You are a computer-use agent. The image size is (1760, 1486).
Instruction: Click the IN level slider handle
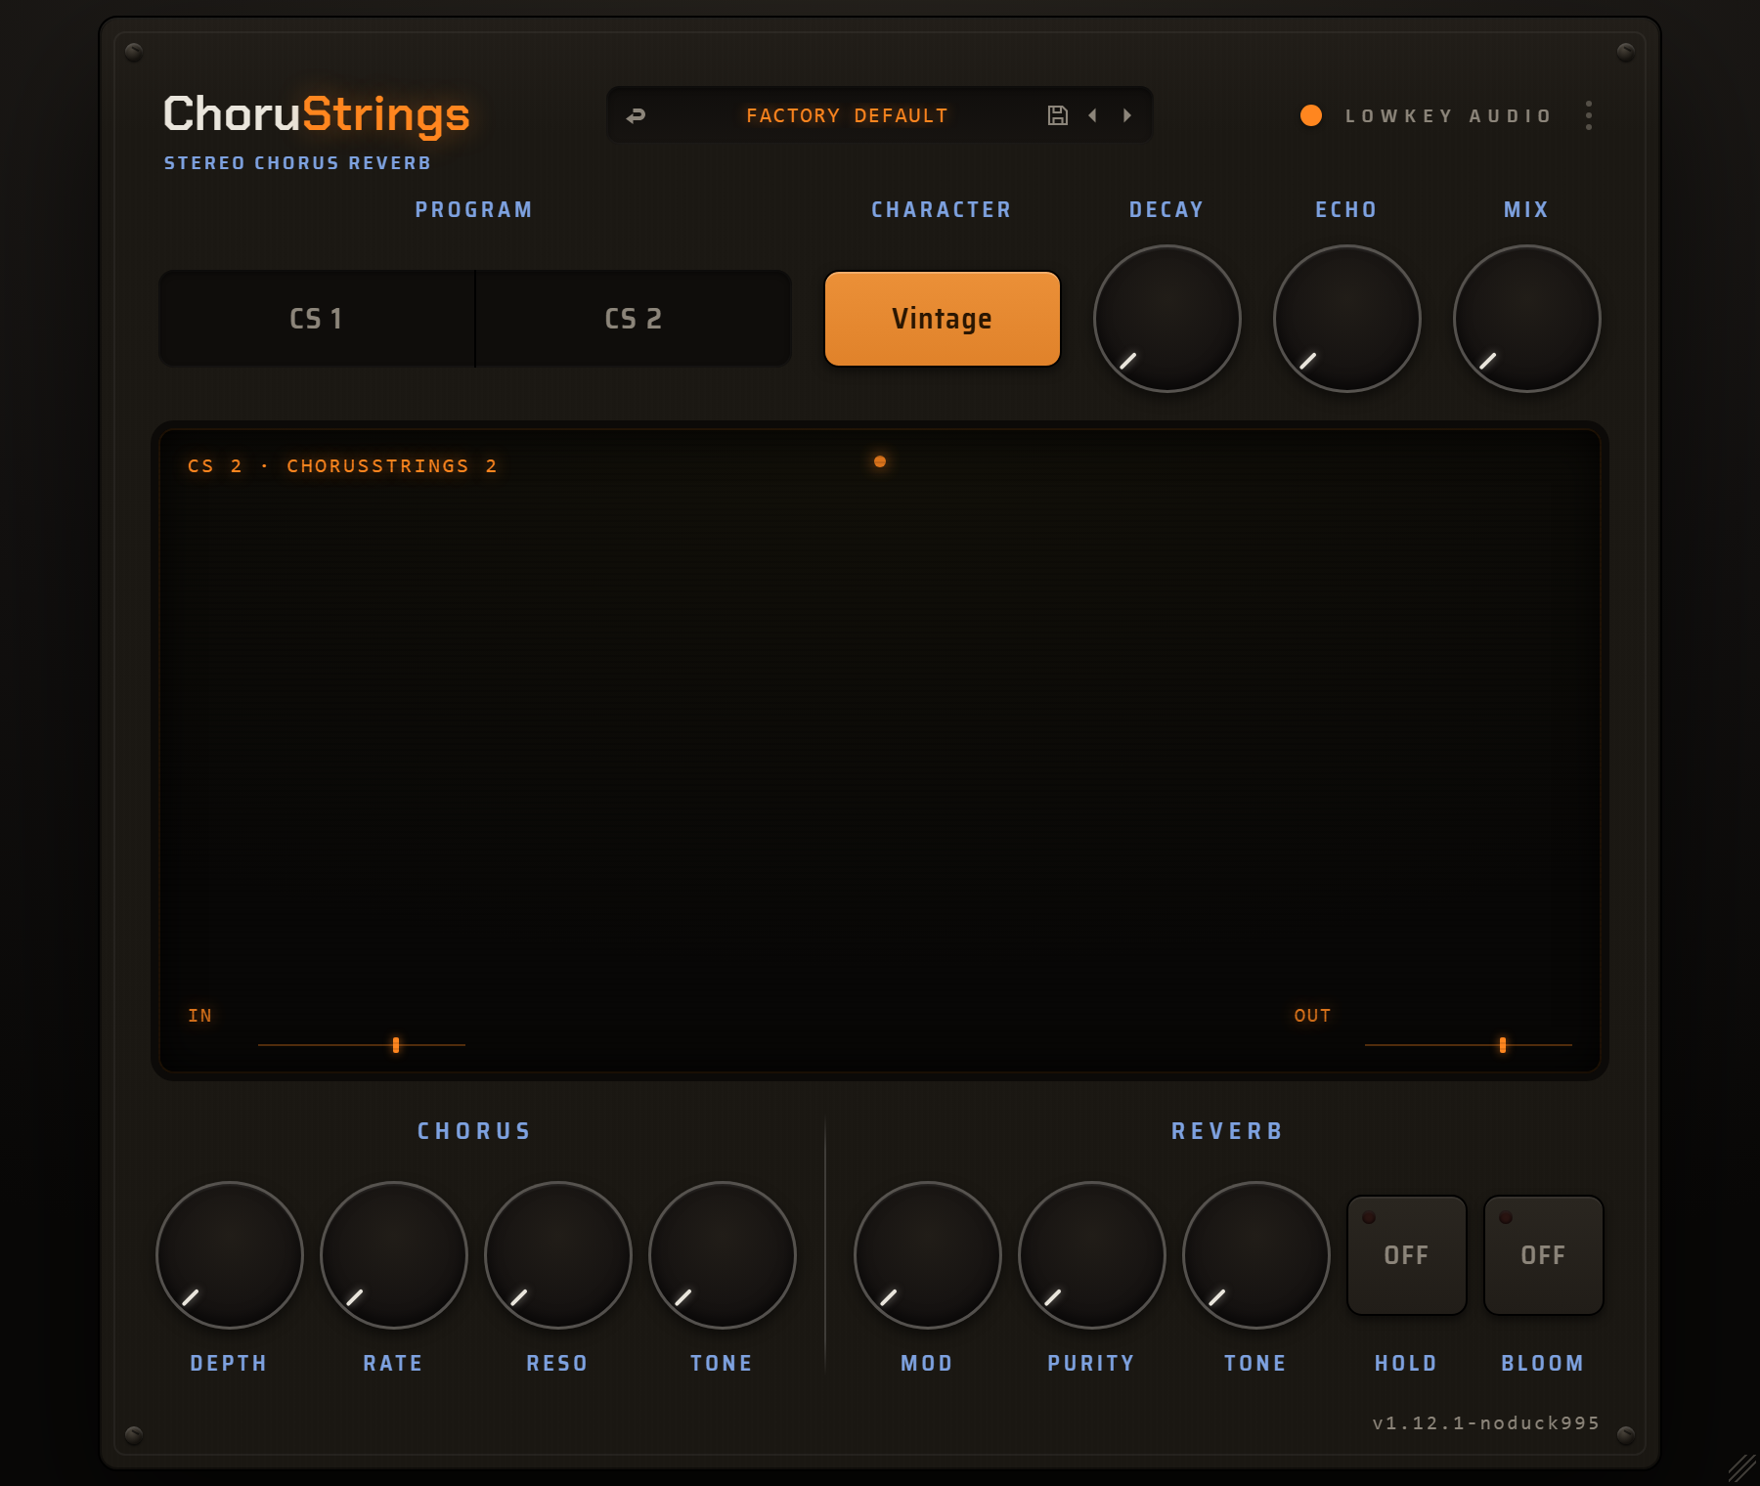396,1045
